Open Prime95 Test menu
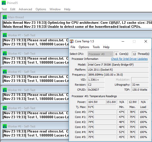This screenshot has height=142, width=152. [x=4, y=9]
